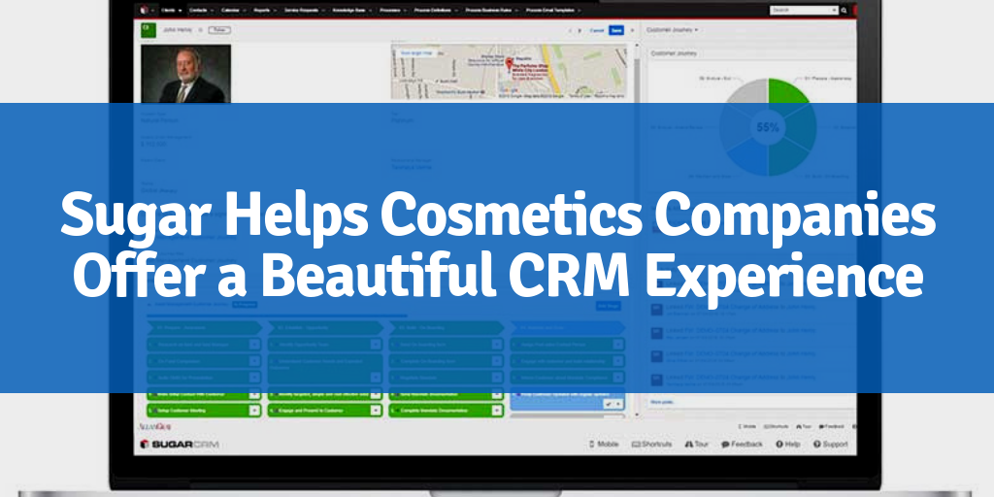Click the blue Save button

click(x=615, y=30)
